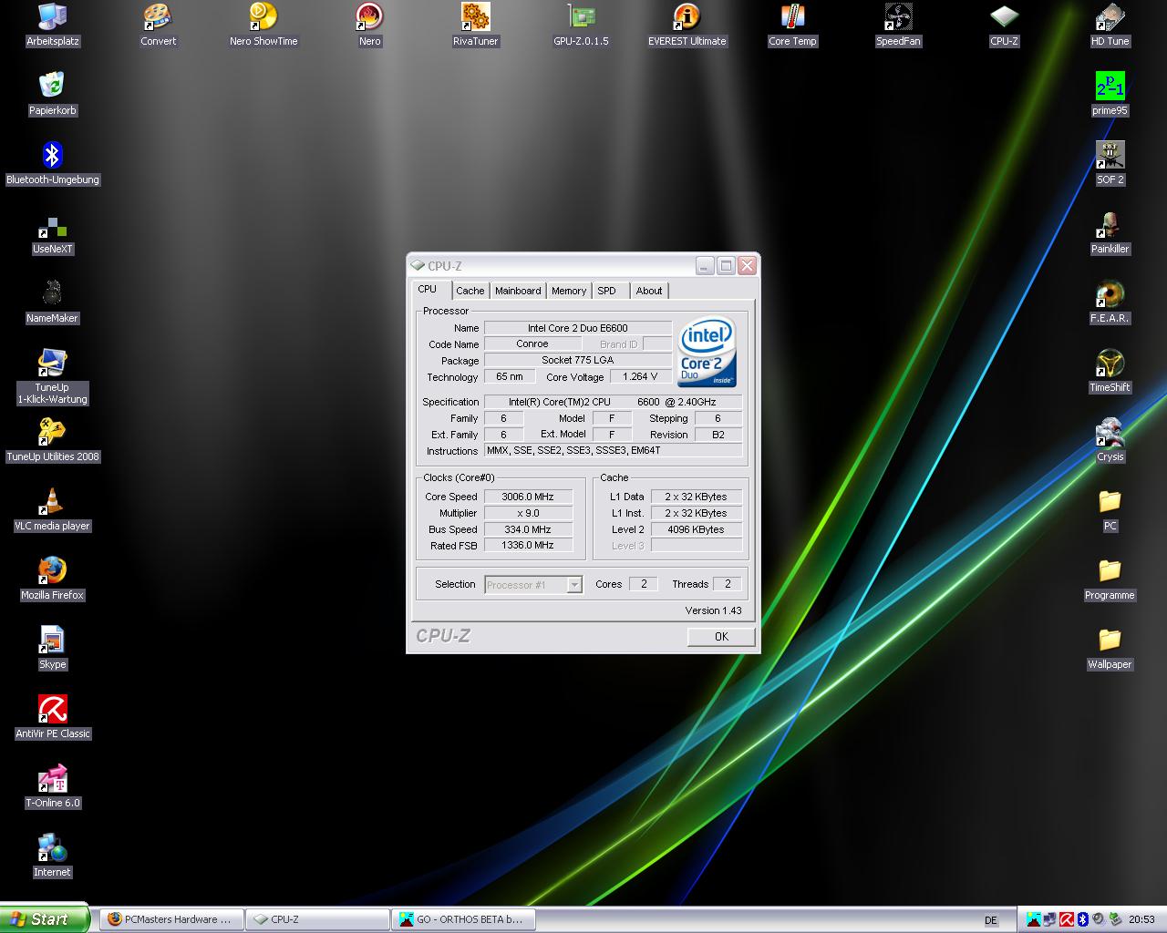The image size is (1167, 933).
Task: Switch to GO - ORTHOS BETA taskbar item
Action: (x=463, y=919)
